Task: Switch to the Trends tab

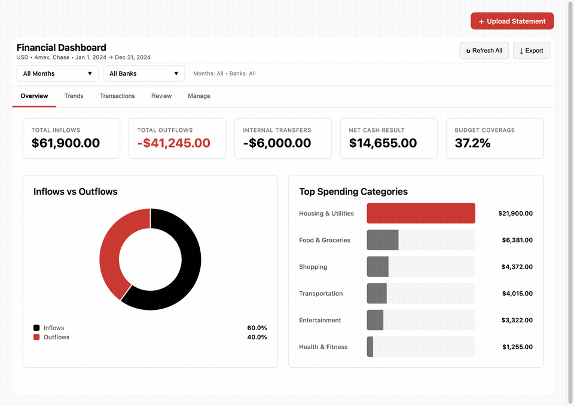Action: click(74, 96)
